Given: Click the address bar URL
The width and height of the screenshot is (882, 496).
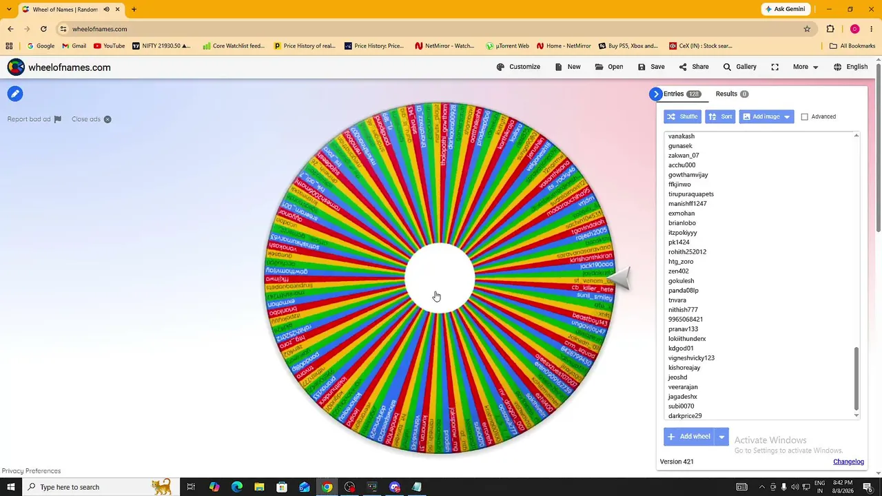Looking at the screenshot, I should tap(100, 29).
